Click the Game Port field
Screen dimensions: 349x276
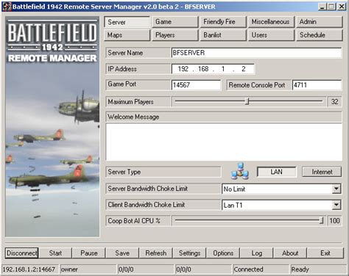[196, 85]
